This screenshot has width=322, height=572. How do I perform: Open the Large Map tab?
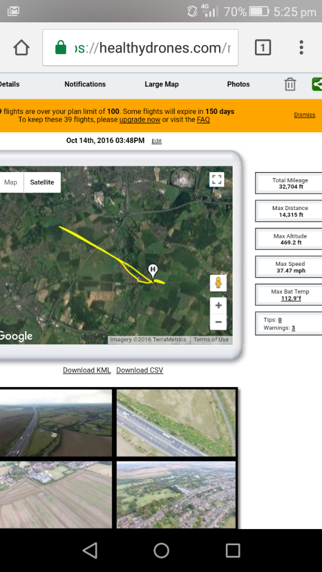click(162, 84)
